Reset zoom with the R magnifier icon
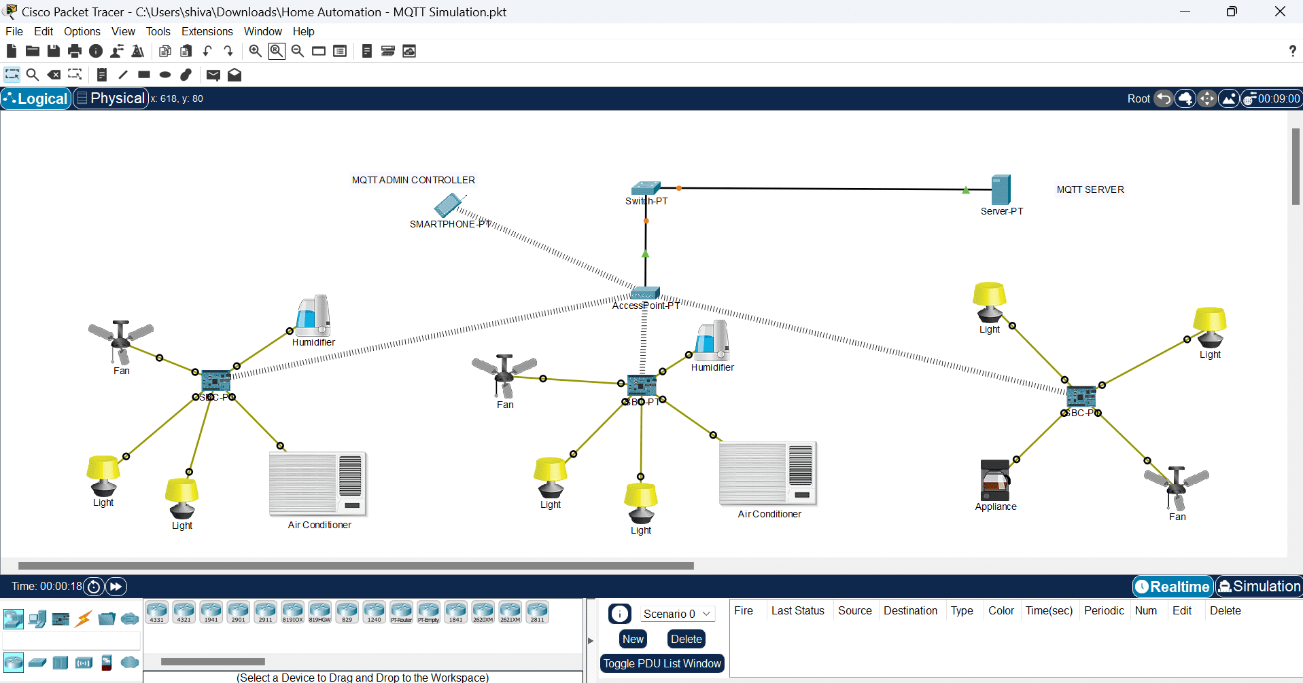Screen dimensions: 1303x683 [277, 51]
